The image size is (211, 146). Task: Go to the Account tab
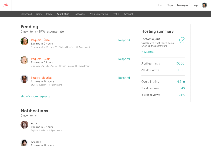click(128, 14)
